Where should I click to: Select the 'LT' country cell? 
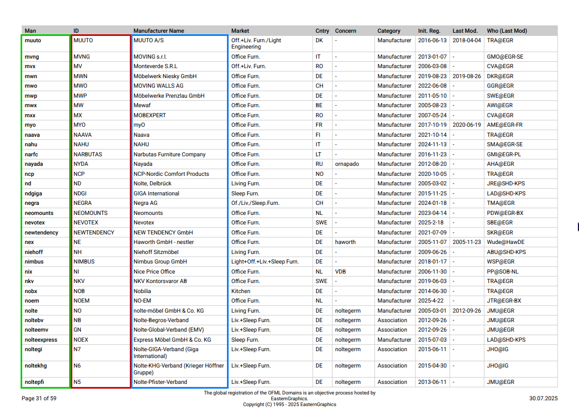click(x=318, y=154)
